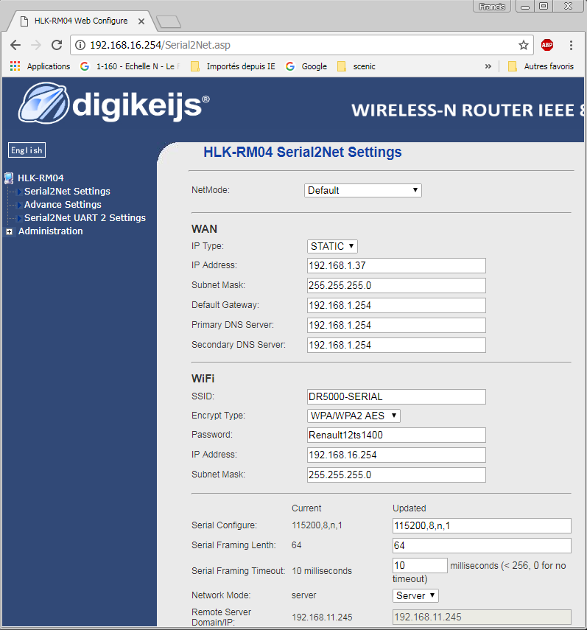The image size is (587, 630).
Task: Click the WiFi IP Address field
Action: [396, 455]
